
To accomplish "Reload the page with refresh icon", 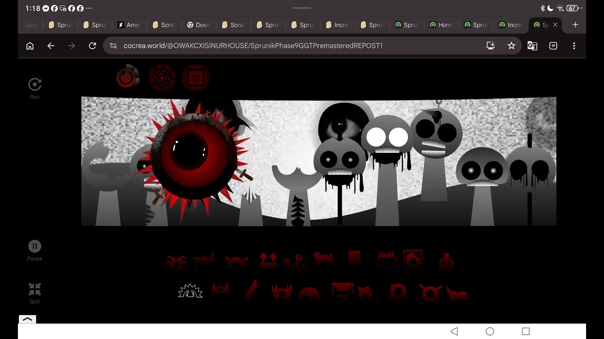I will [92, 46].
